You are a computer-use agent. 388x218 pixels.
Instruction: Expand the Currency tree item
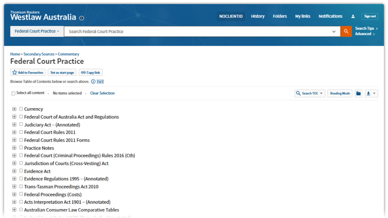tap(14, 109)
